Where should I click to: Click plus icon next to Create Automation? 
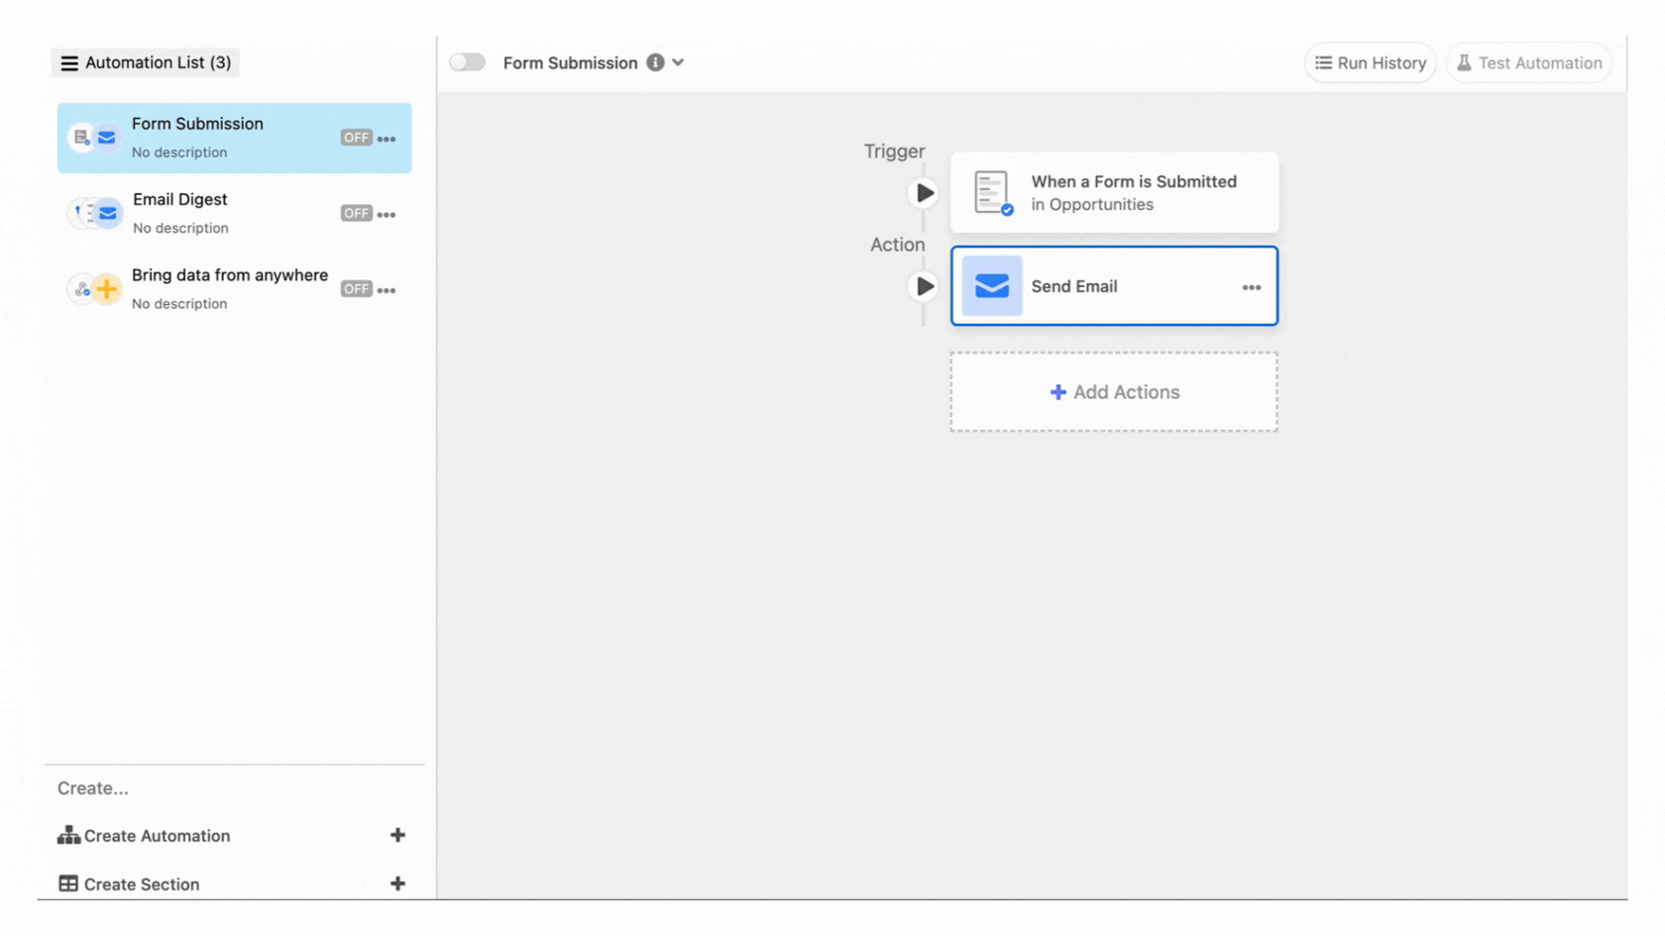click(397, 835)
